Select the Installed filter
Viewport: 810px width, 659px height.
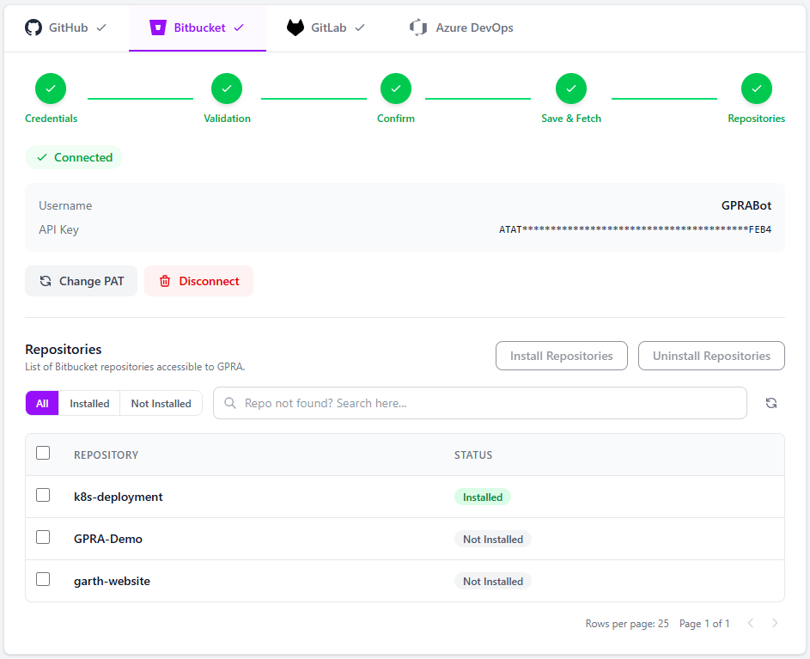88,403
